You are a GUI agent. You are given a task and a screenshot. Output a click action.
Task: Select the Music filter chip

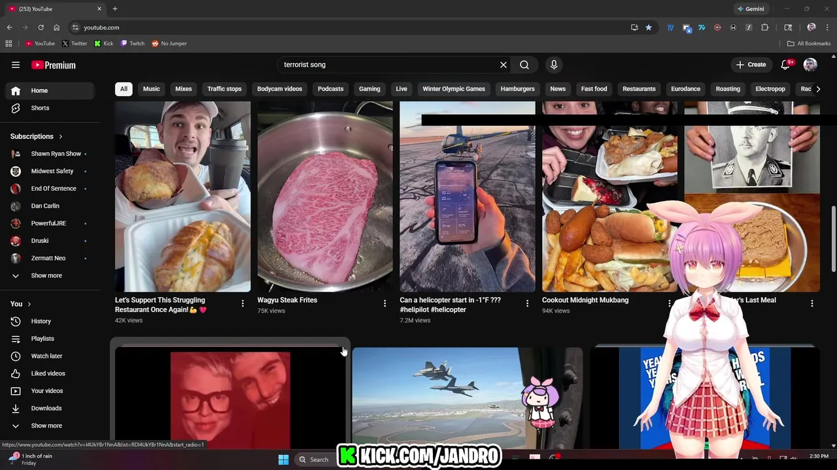point(151,89)
